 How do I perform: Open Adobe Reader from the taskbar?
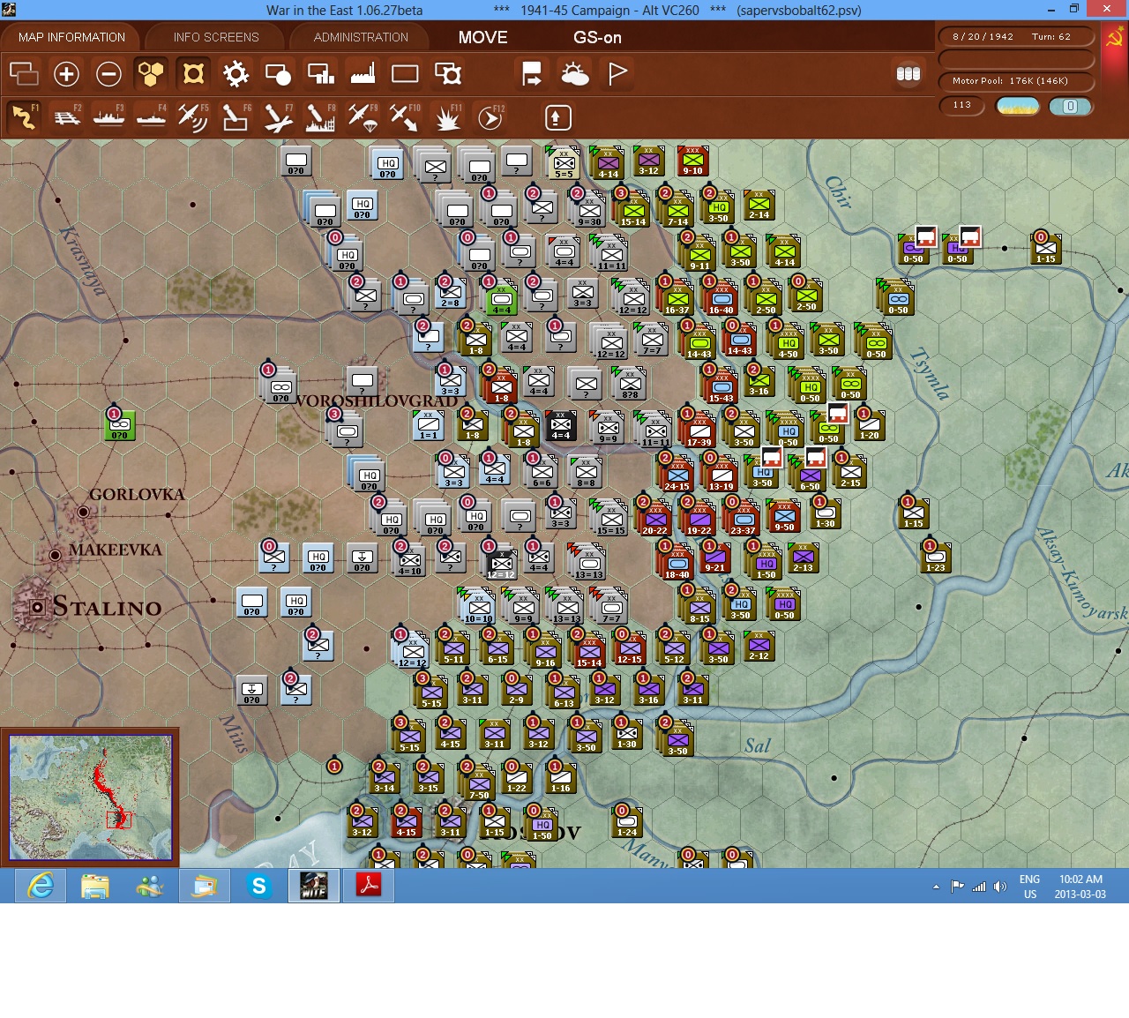(369, 885)
